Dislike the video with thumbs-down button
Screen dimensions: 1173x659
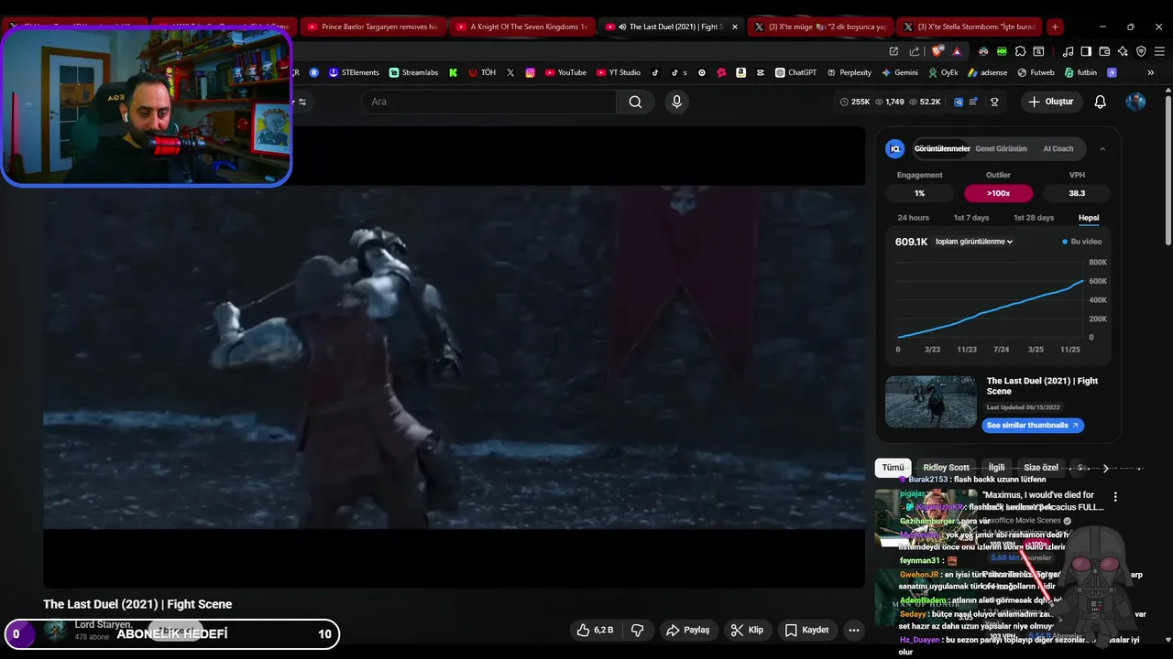pos(638,630)
